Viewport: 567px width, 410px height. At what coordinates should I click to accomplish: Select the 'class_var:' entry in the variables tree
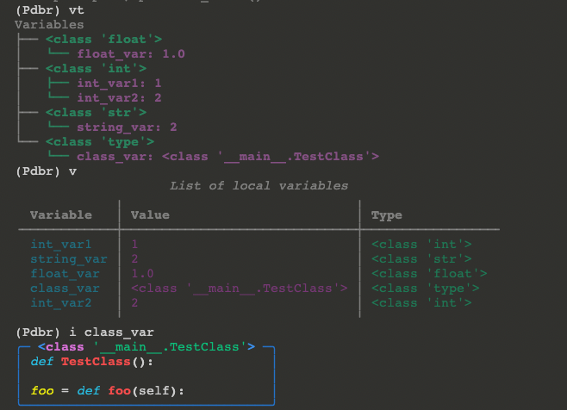tap(227, 157)
